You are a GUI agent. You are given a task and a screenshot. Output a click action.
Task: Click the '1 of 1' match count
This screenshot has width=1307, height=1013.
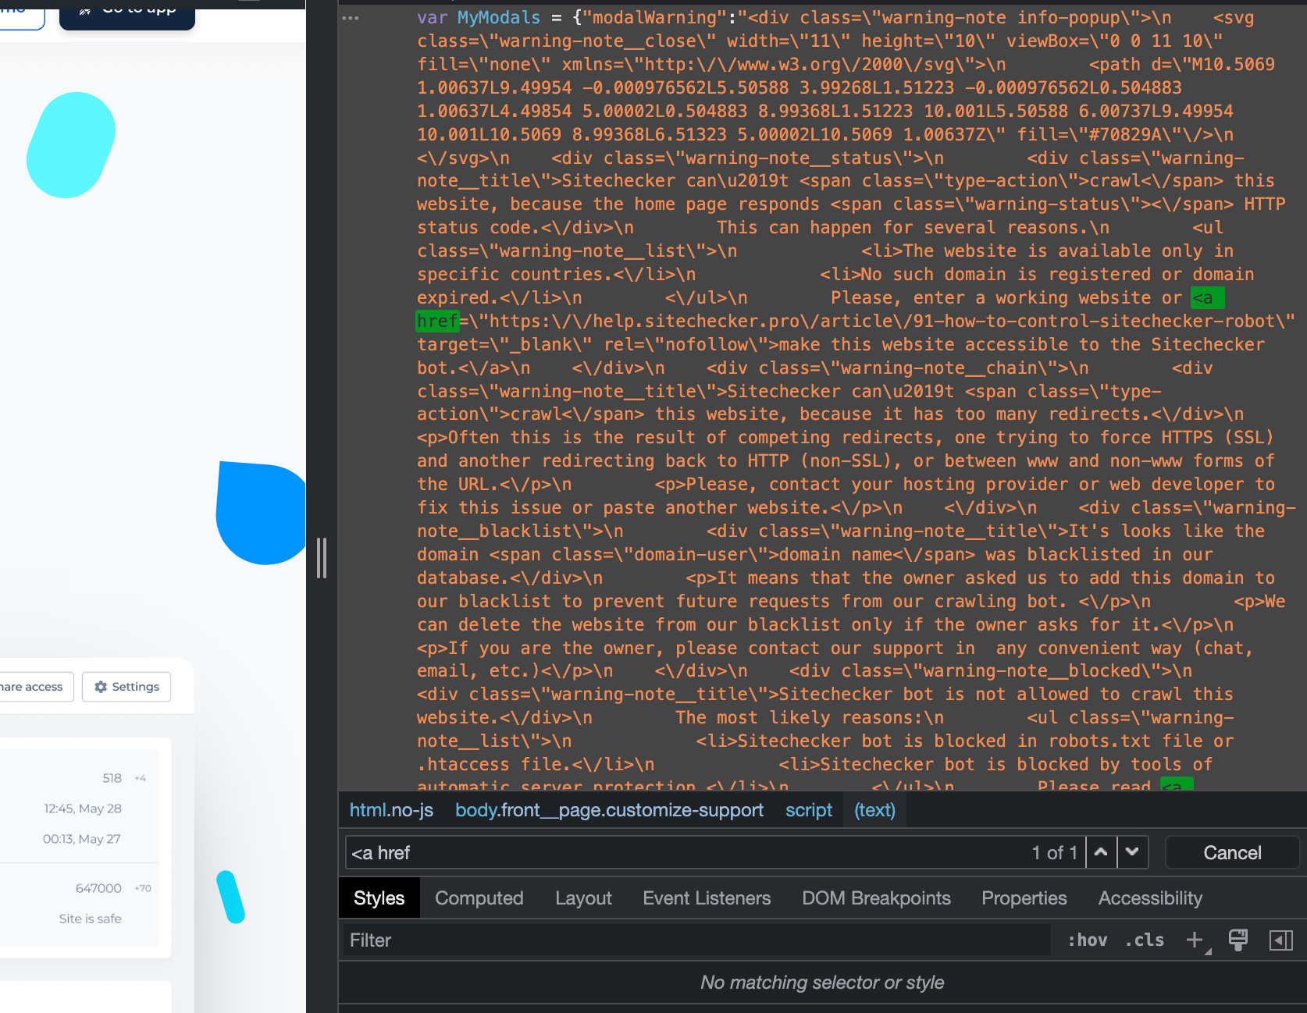click(1054, 852)
